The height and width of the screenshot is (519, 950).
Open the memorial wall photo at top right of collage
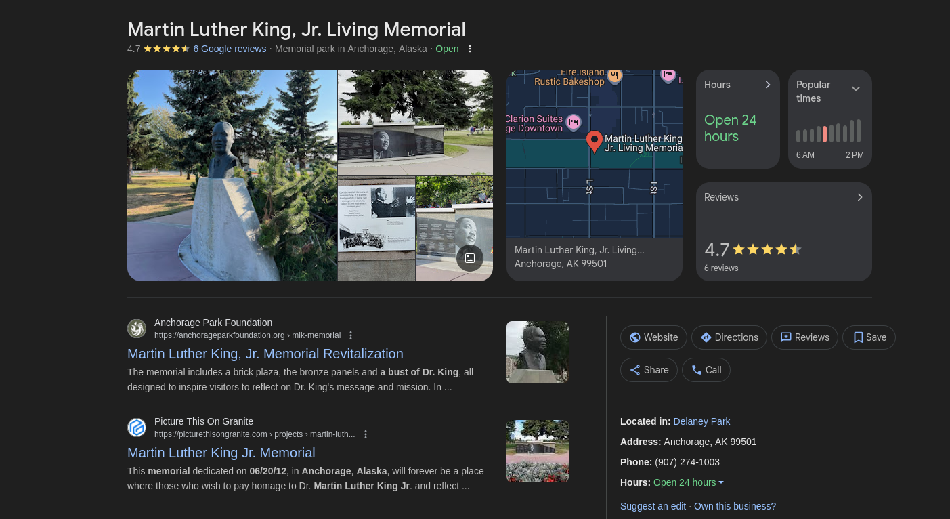click(x=415, y=122)
